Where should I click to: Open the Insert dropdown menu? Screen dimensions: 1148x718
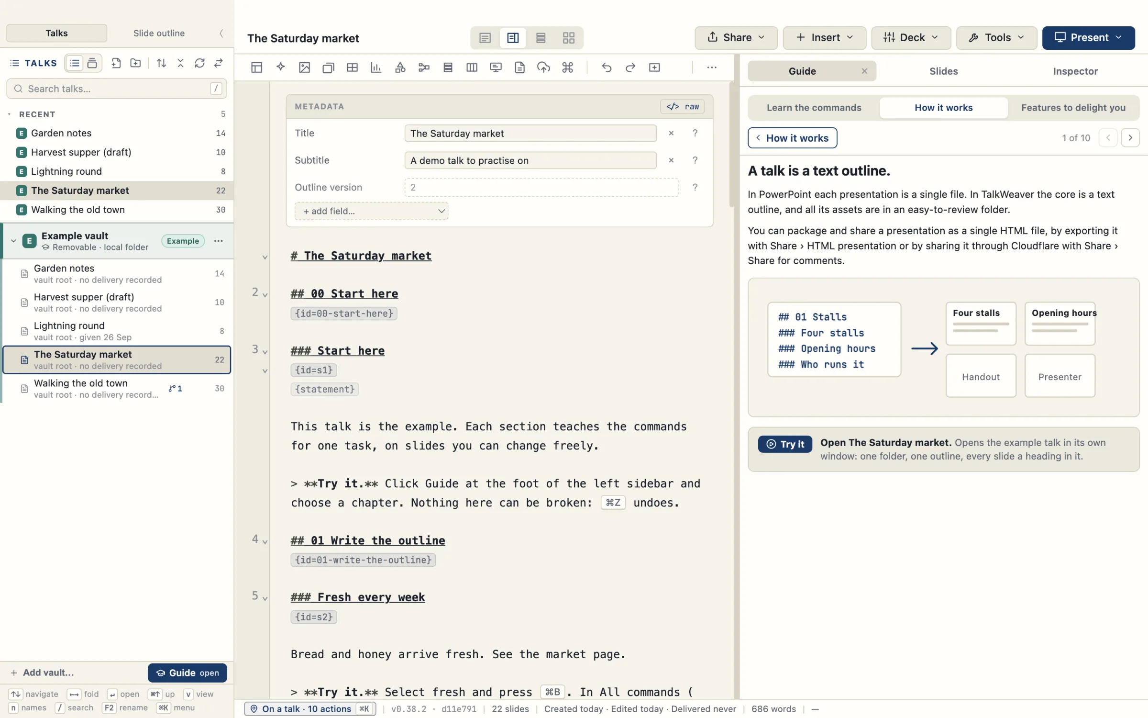825,38
